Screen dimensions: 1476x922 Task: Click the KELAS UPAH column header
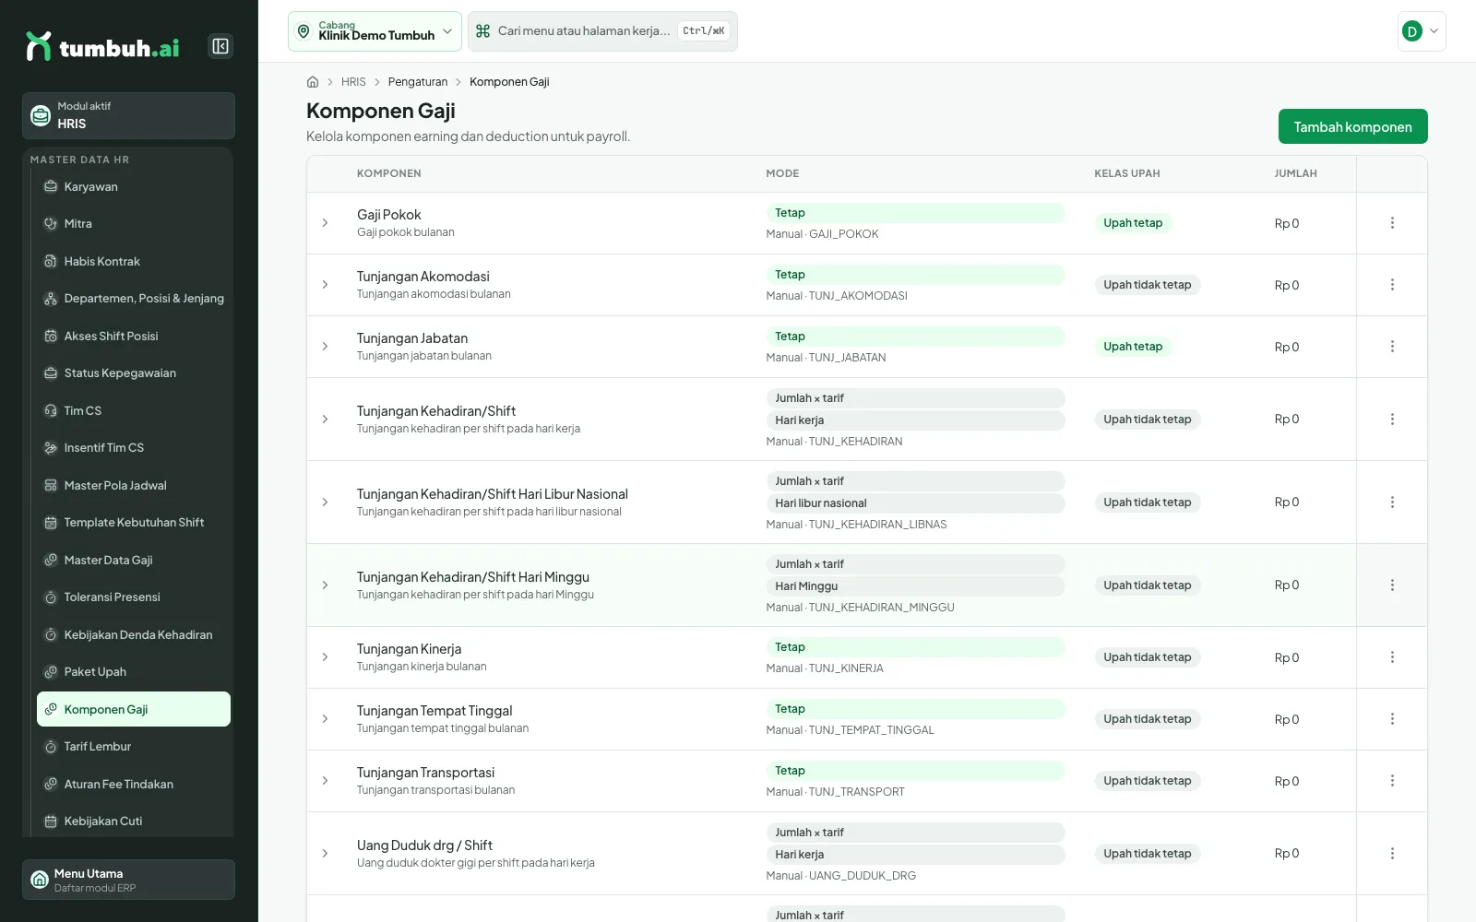pyautogui.click(x=1127, y=173)
